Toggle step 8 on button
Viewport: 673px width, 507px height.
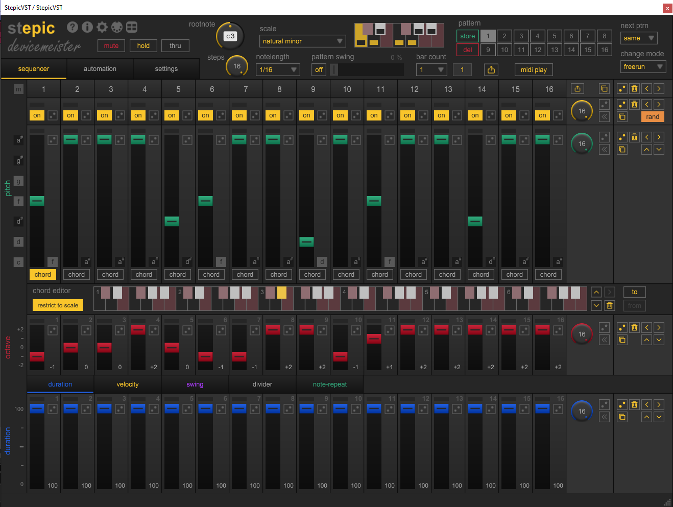[273, 115]
